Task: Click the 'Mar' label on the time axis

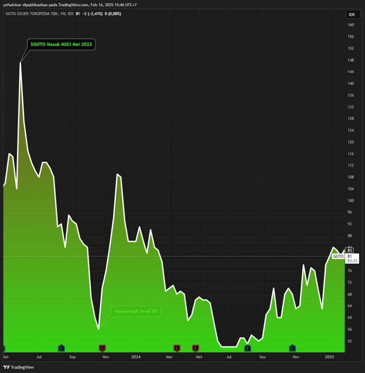Action: 169,357
